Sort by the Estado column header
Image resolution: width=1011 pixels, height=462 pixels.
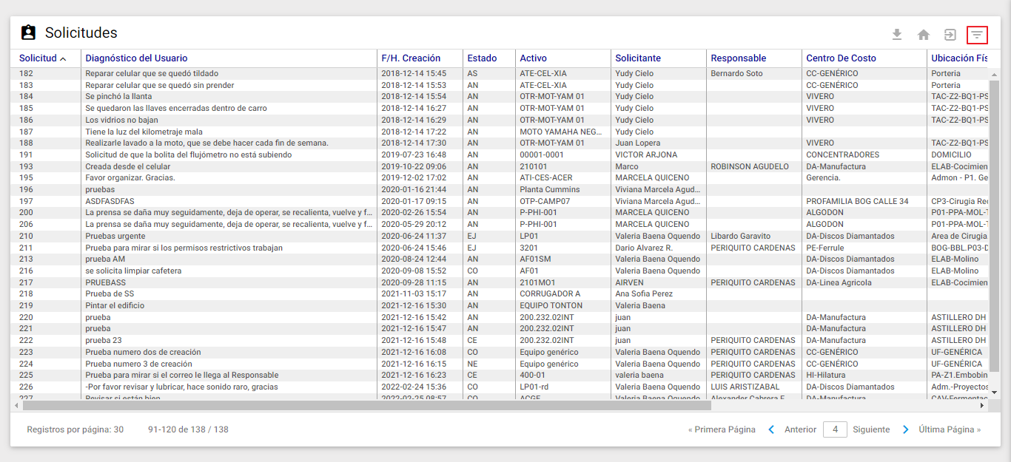482,58
